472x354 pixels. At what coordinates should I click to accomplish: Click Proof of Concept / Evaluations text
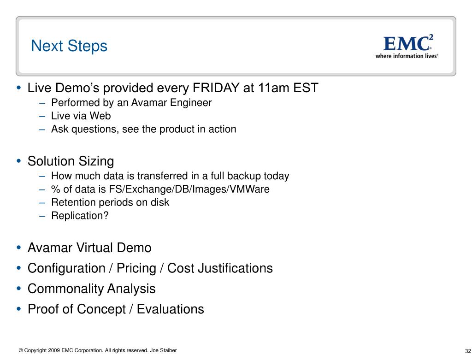click(x=116, y=309)
